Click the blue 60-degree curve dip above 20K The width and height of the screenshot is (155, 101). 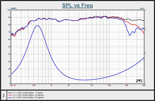130,35
